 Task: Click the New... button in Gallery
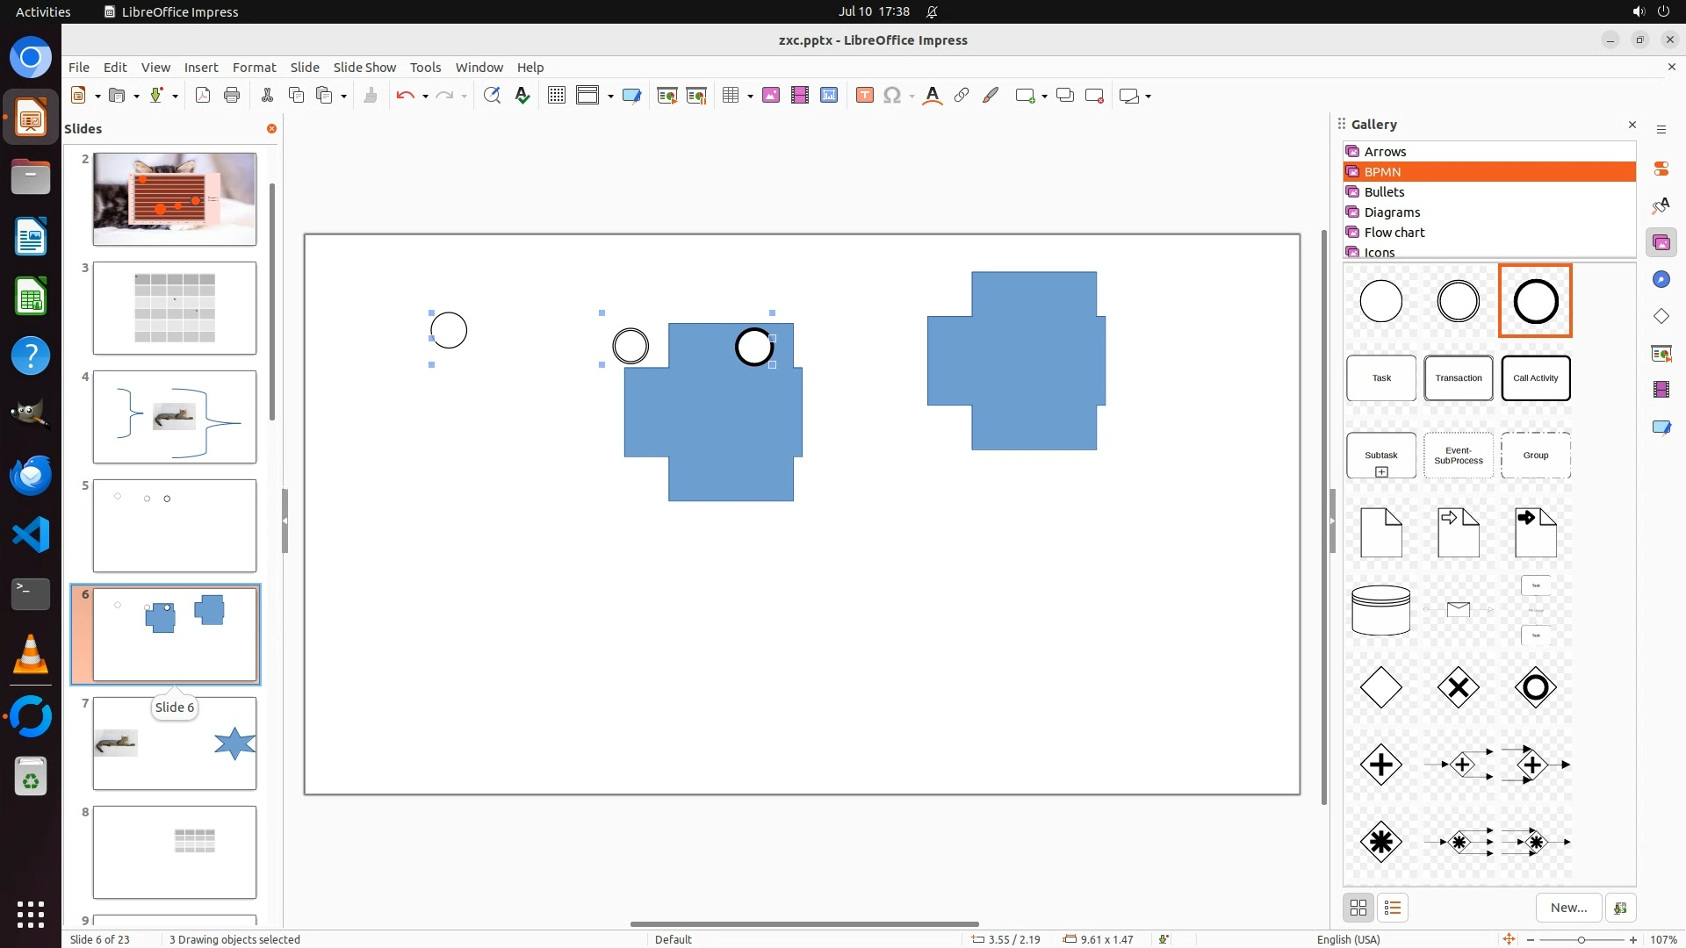(1568, 908)
